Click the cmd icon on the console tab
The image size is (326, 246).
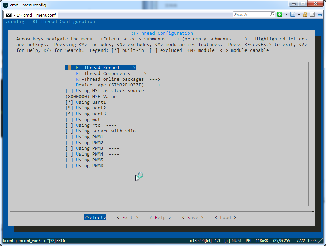pyautogui.click(x=8, y=15)
